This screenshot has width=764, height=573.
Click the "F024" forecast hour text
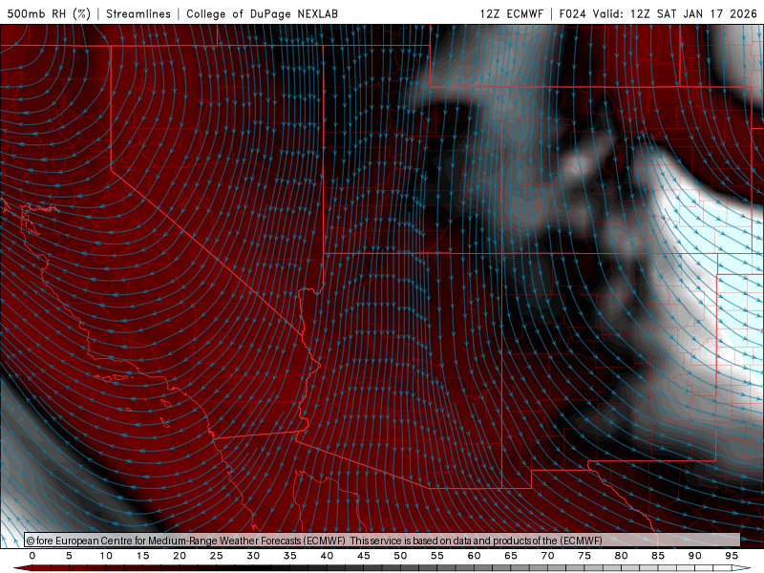(x=572, y=13)
